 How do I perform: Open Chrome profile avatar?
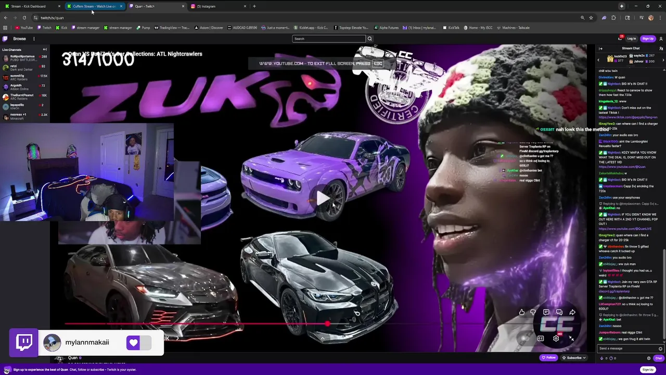pyautogui.click(x=650, y=18)
